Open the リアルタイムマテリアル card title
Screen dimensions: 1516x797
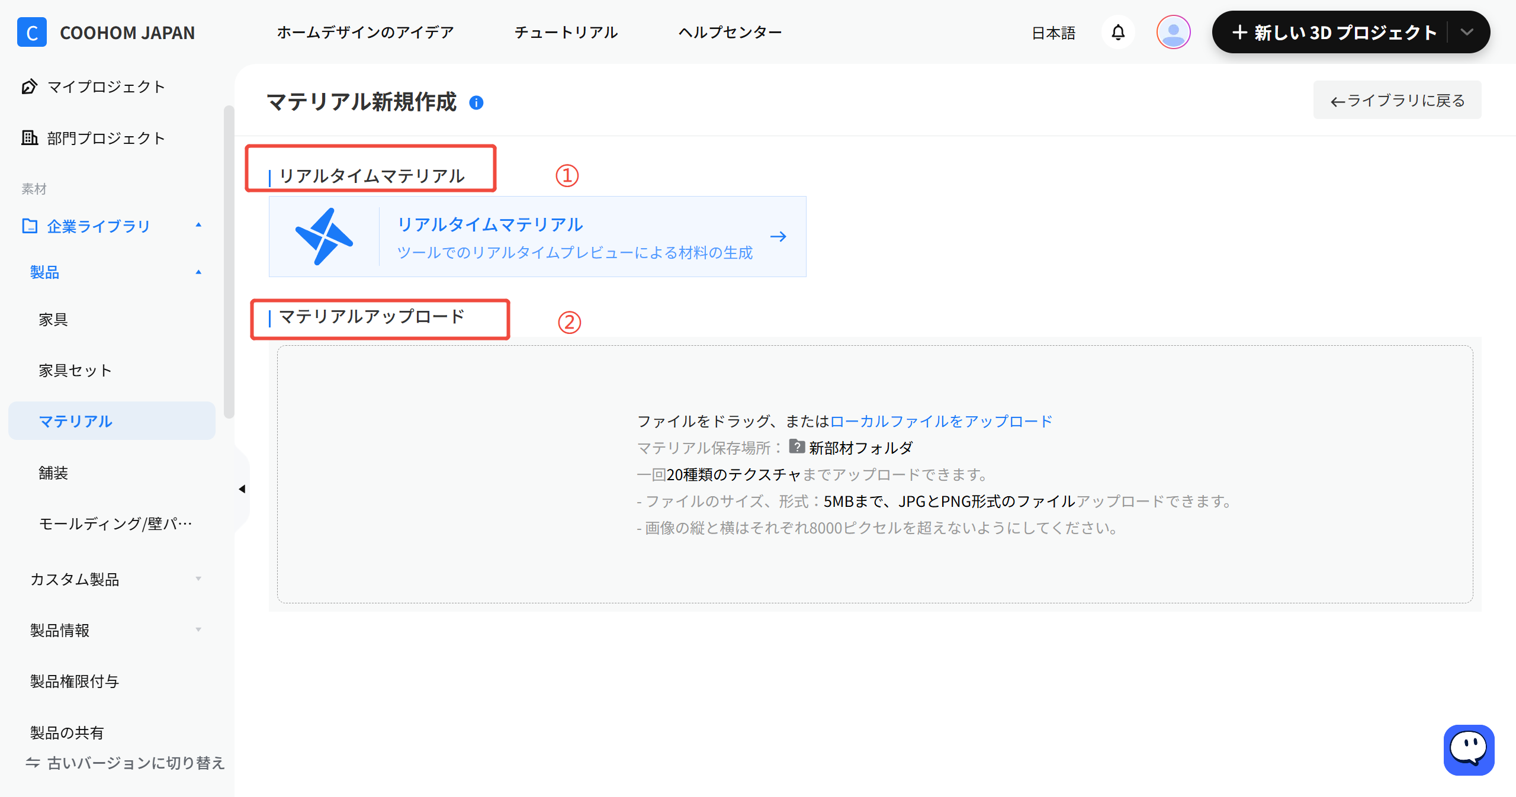(490, 224)
